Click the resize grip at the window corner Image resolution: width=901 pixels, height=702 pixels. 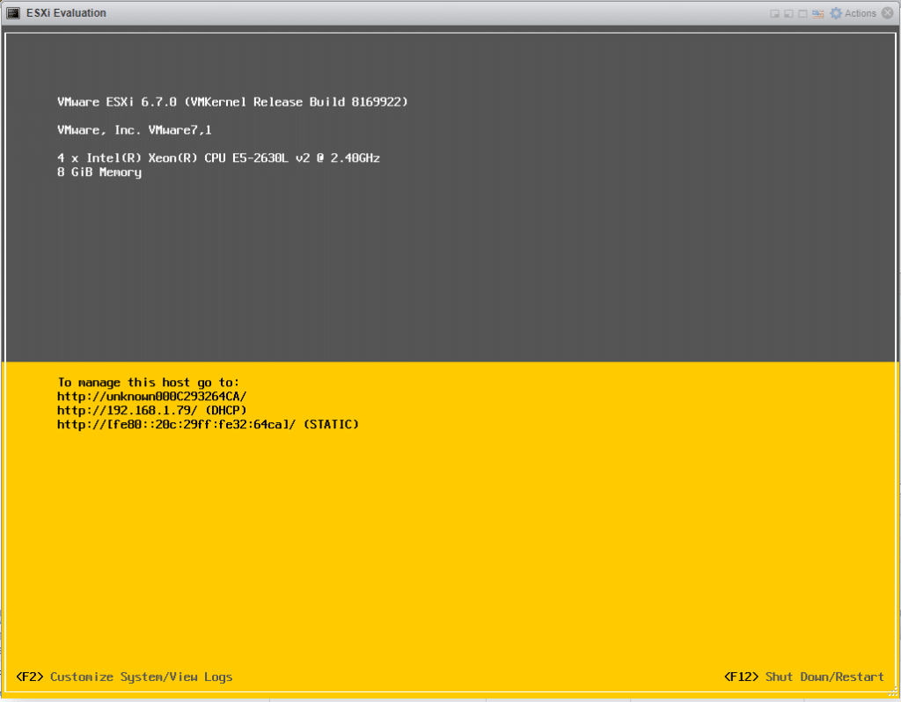click(x=893, y=692)
